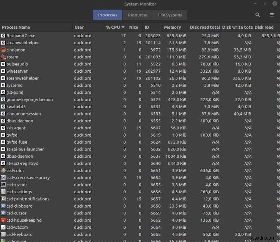This screenshot has height=242, width=280.
Task: Open the hamburger menu icon
Action: (x=272, y=15)
